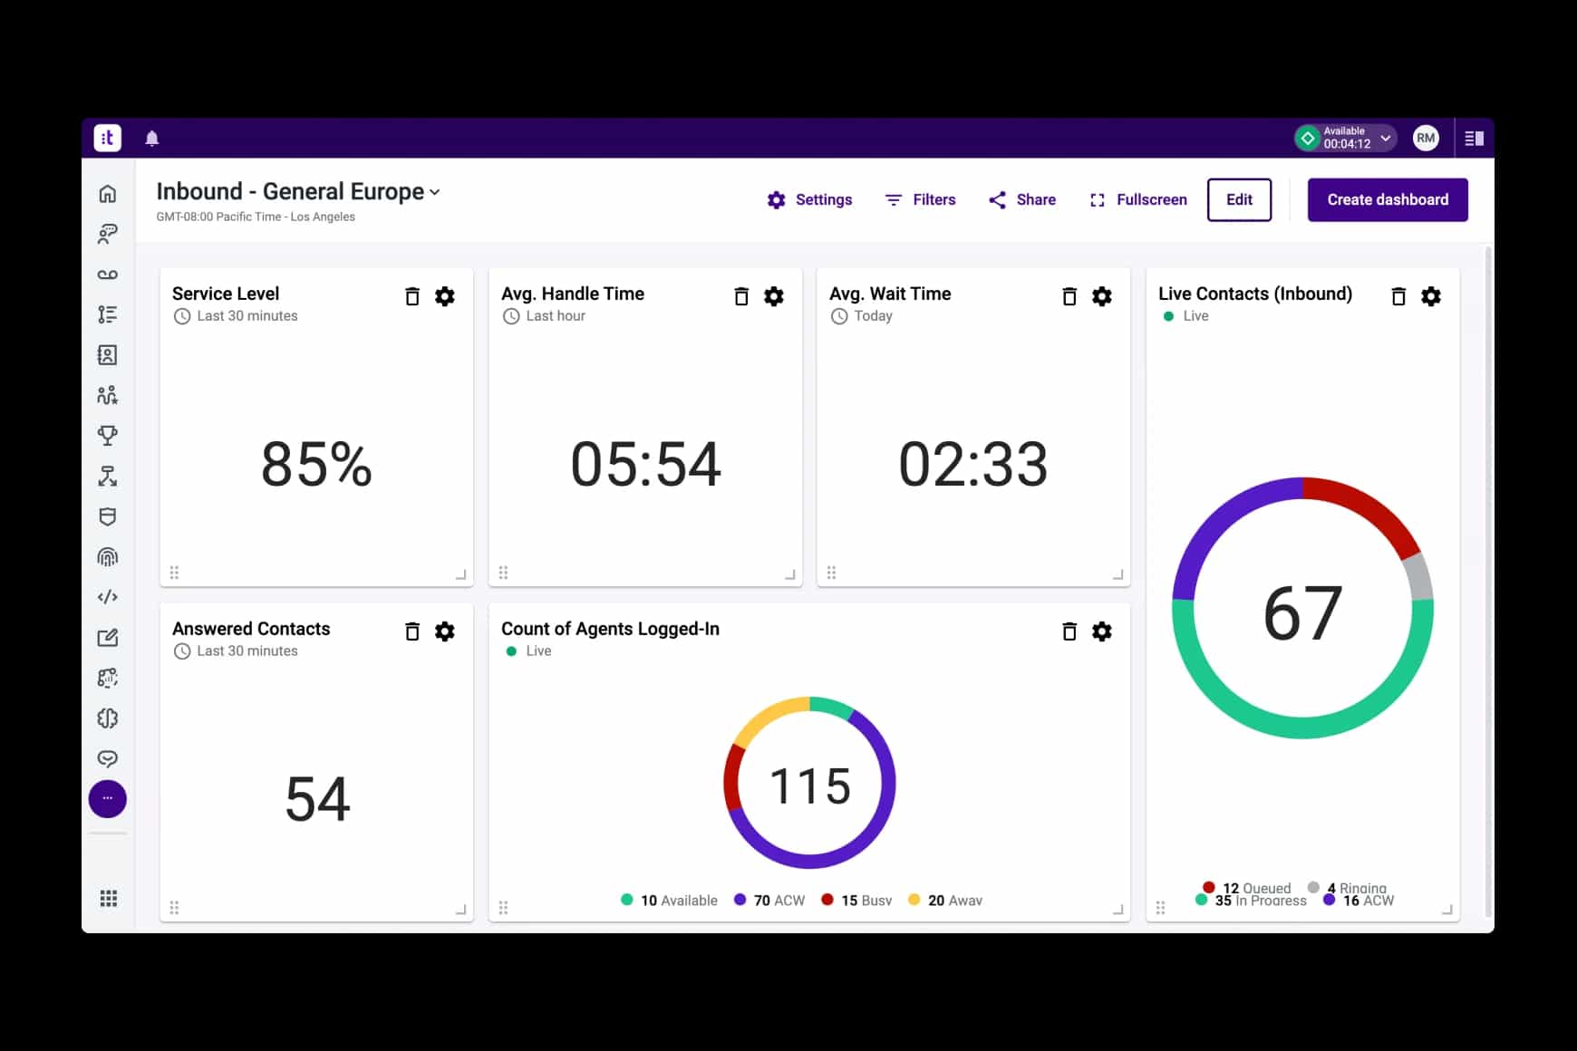
Task: Open the voicemail sidebar icon
Action: tap(108, 275)
